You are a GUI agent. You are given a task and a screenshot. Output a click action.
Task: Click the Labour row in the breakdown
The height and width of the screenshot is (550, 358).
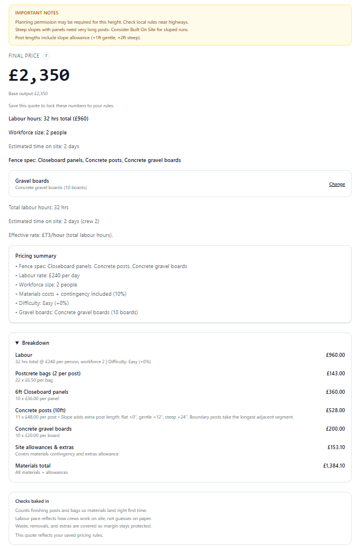point(24,355)
